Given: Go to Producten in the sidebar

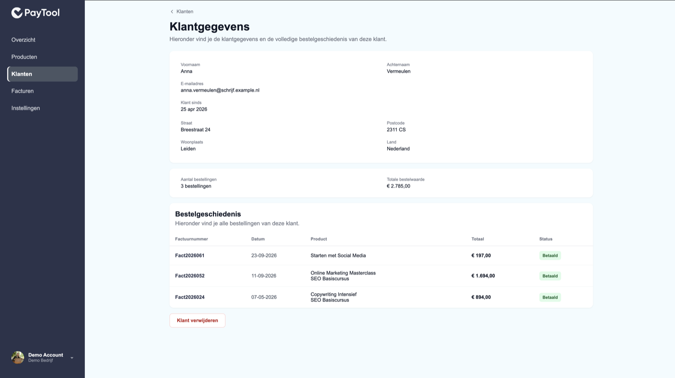Looking at the screenshot, I should tap(24, 57).
